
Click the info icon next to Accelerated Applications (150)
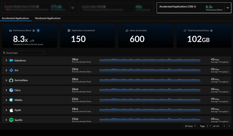195,6
